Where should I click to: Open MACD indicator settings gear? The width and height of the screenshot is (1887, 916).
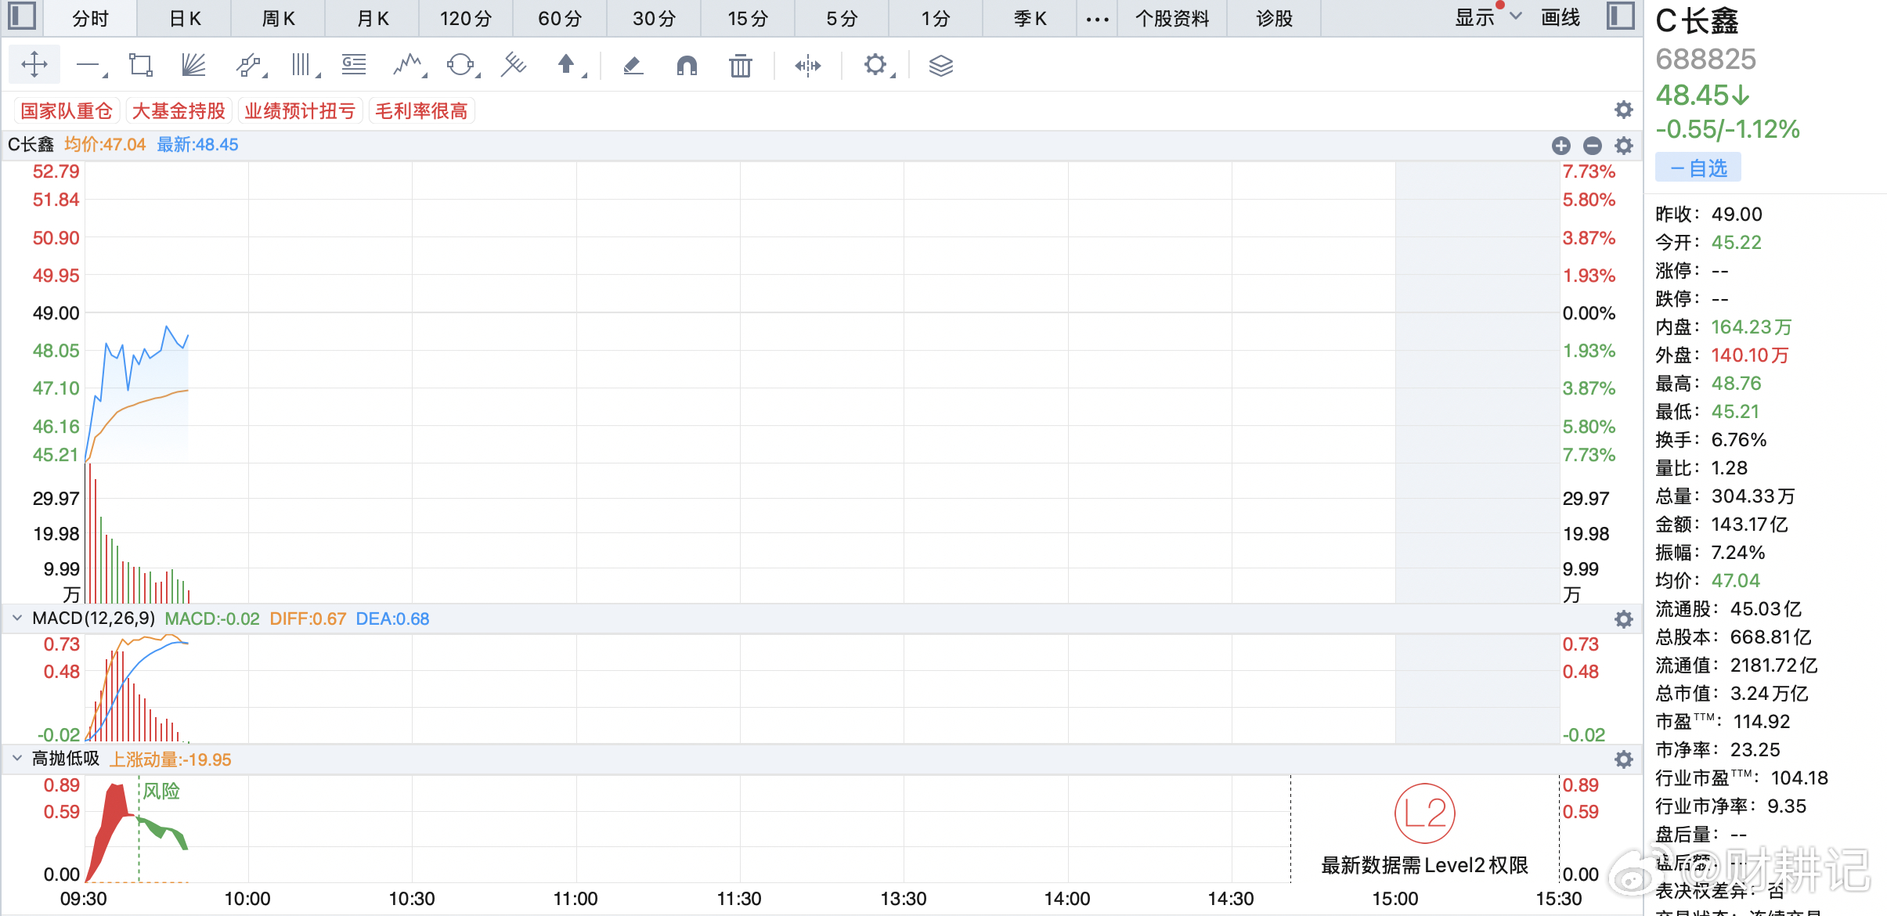pyautogui.click(x=1624, y=619)
